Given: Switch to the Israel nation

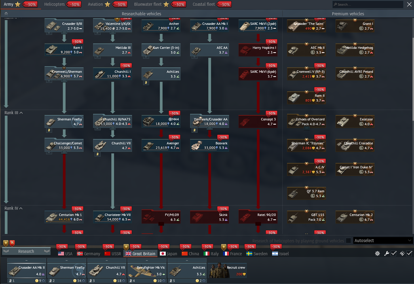Looking at the screenshot, I should (x=281, y=254).
